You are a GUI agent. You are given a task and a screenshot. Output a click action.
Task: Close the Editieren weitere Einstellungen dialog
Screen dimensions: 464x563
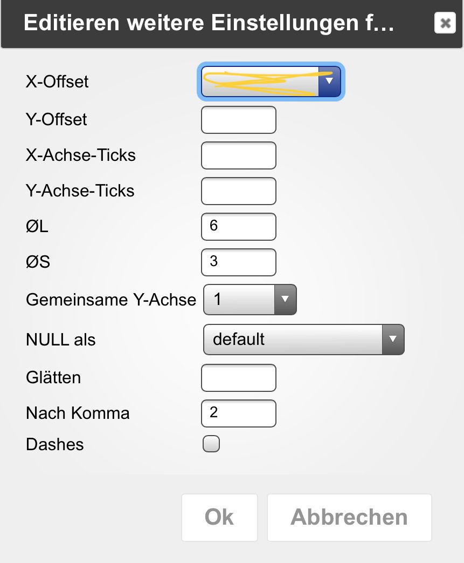[445, 23]
